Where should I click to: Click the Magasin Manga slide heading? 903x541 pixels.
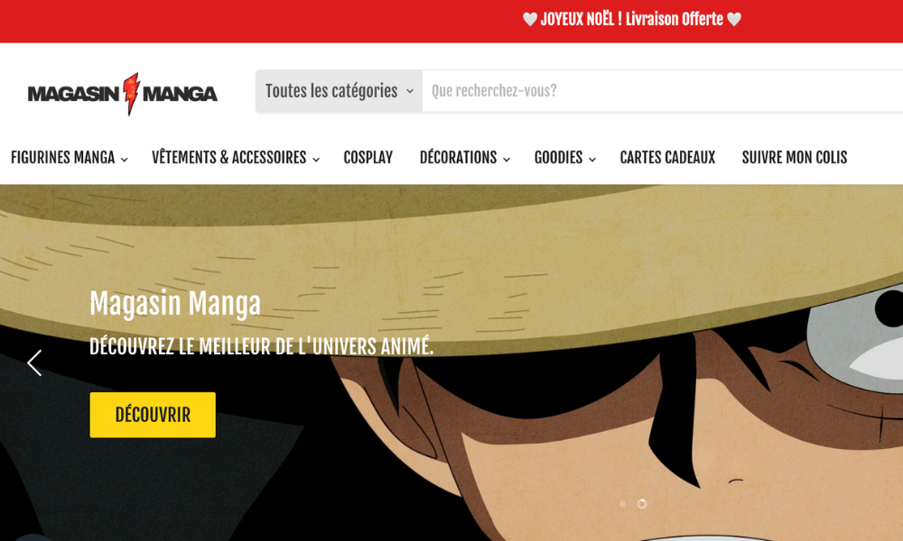point(175,303)
